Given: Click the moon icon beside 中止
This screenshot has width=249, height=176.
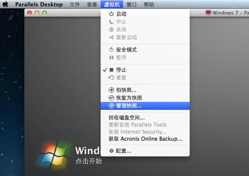Looking at the screenshot, I should click(x=111, y=22).
